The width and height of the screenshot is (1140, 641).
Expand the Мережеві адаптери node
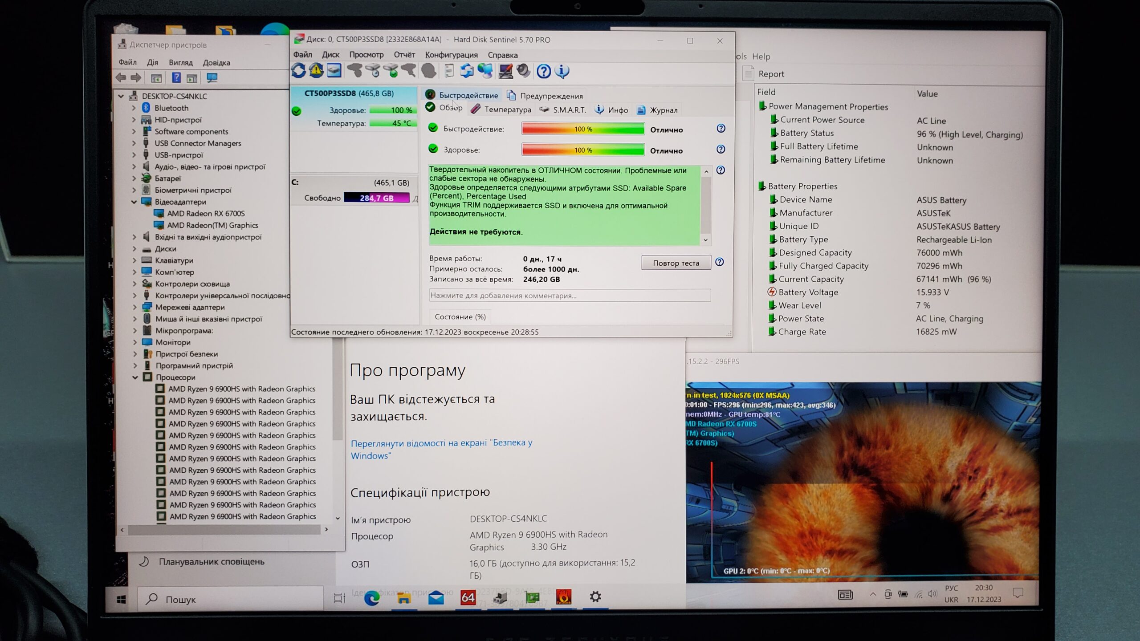point(134,307)
